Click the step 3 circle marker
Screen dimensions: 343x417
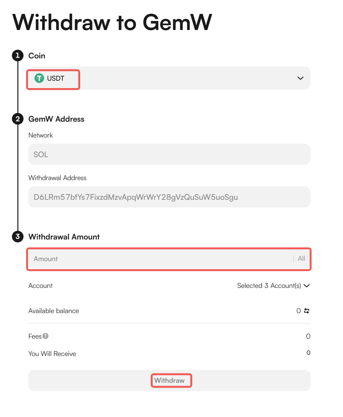[x=18, y=237]
